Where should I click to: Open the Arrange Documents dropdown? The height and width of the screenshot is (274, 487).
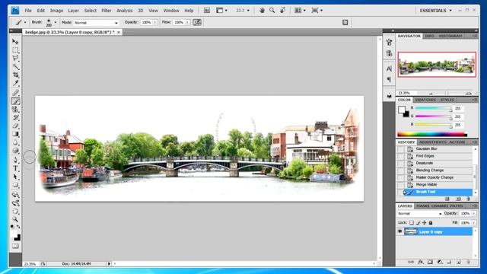pyautogui.click(x=300, y=10)
